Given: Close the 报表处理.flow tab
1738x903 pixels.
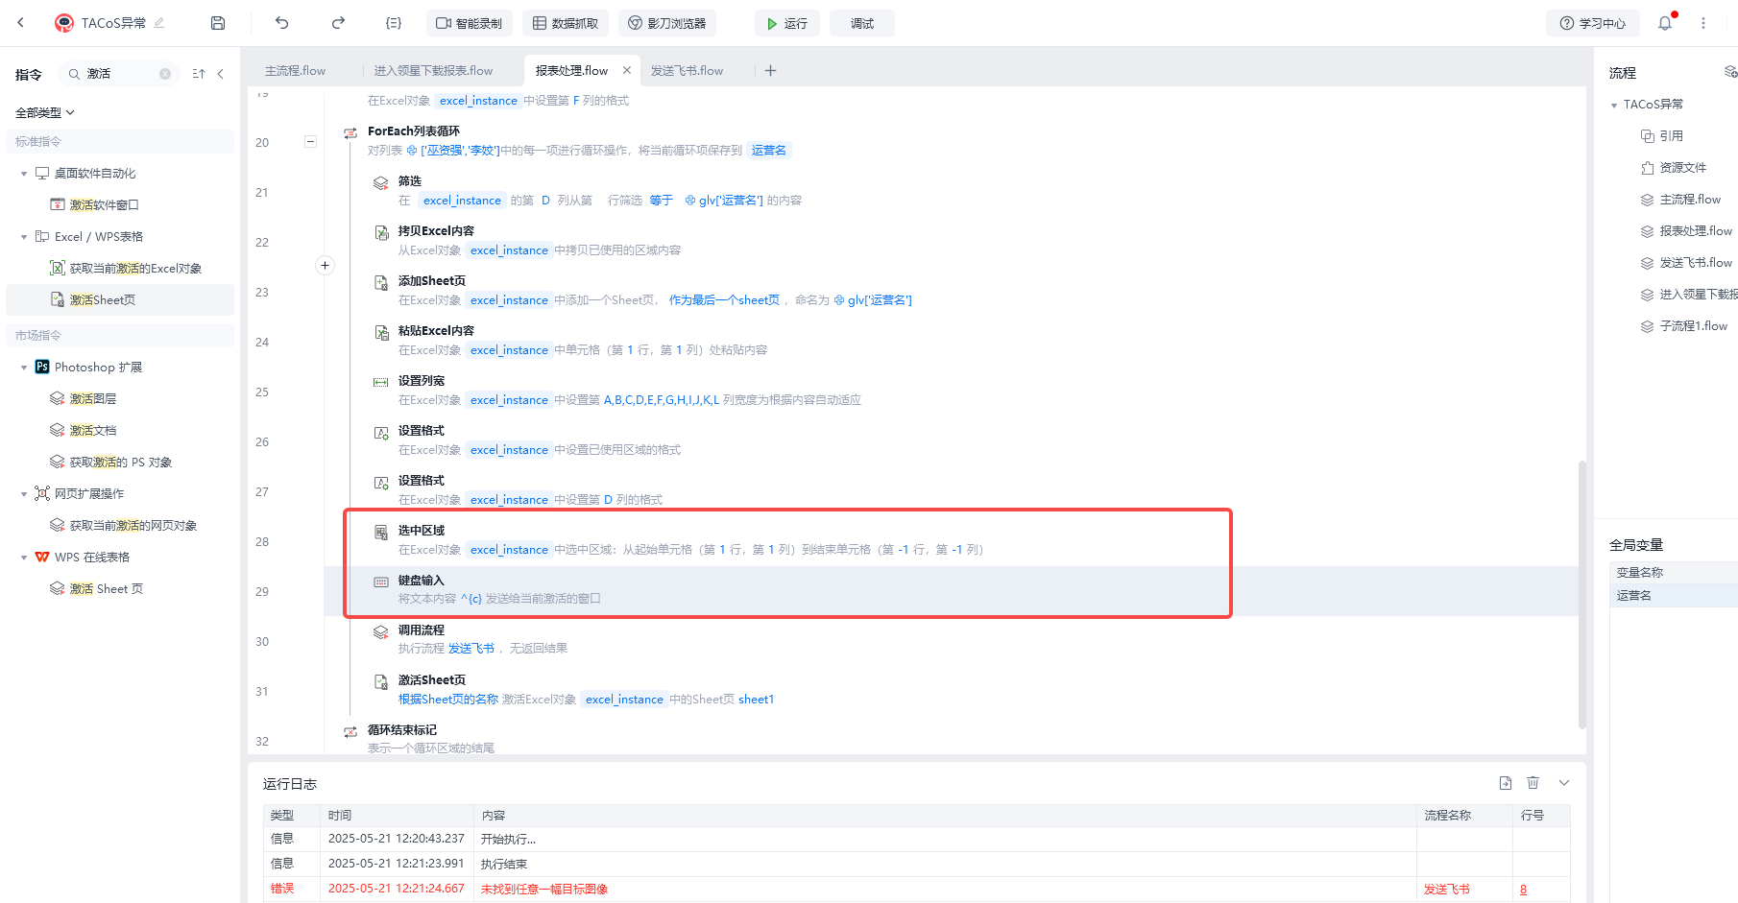Looking at the screenshot, I should click(x=627, y=70).
